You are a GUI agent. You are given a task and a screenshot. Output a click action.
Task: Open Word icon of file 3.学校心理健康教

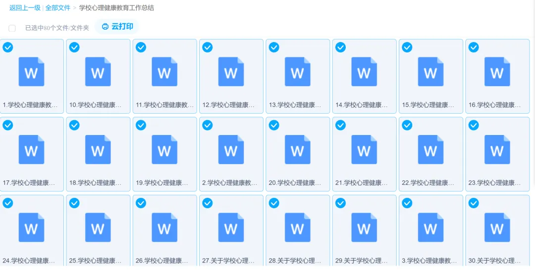pos(430,227)
